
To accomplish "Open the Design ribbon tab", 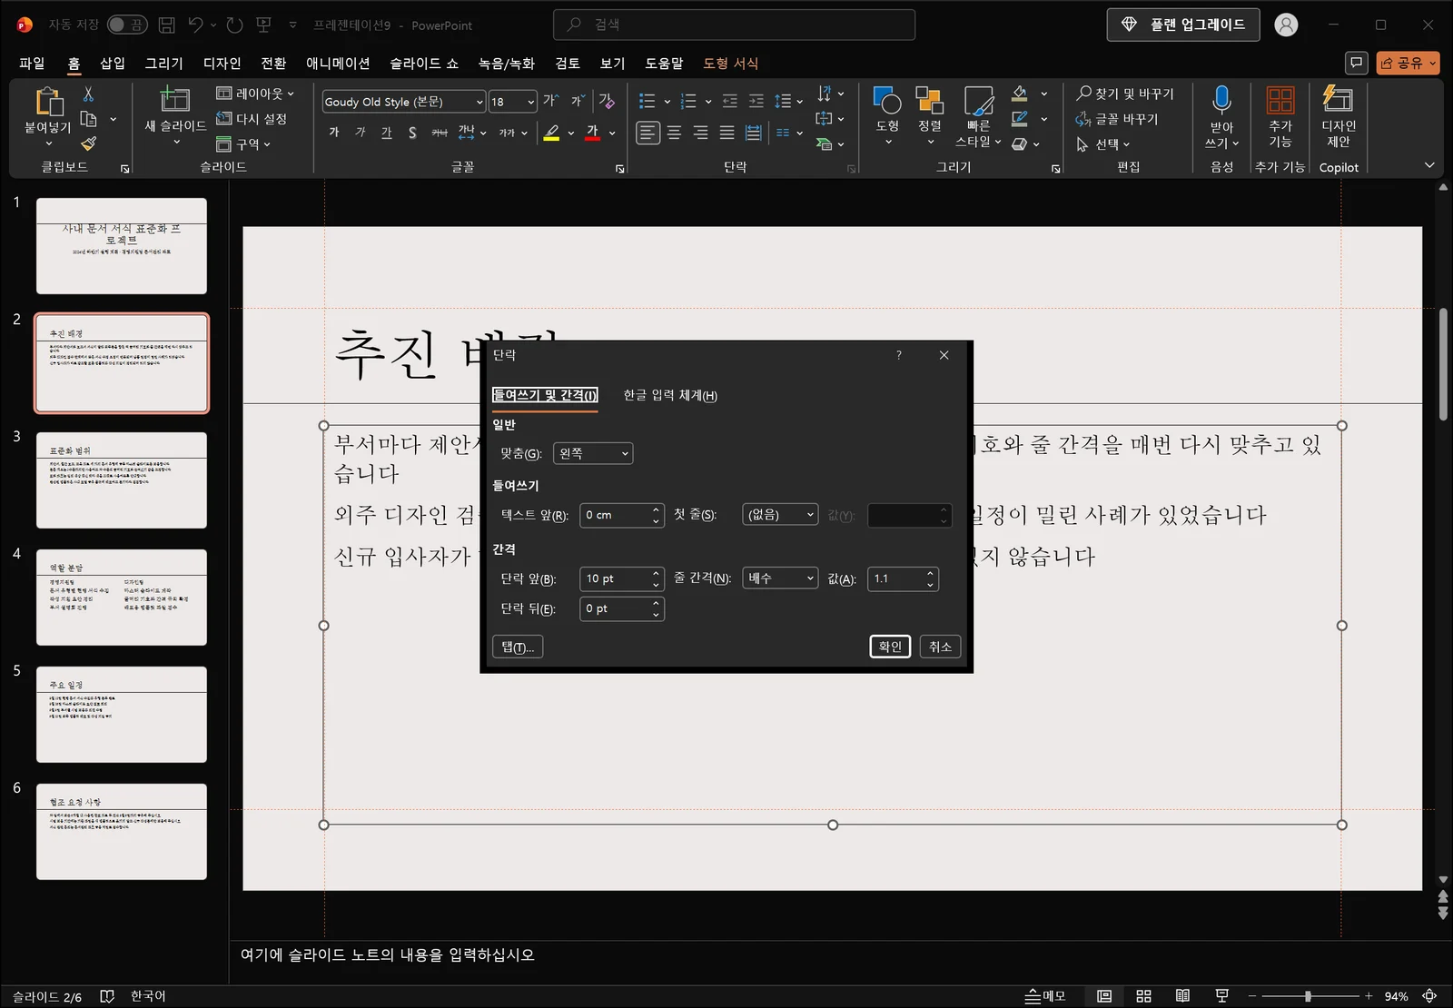I will [222, 63].
